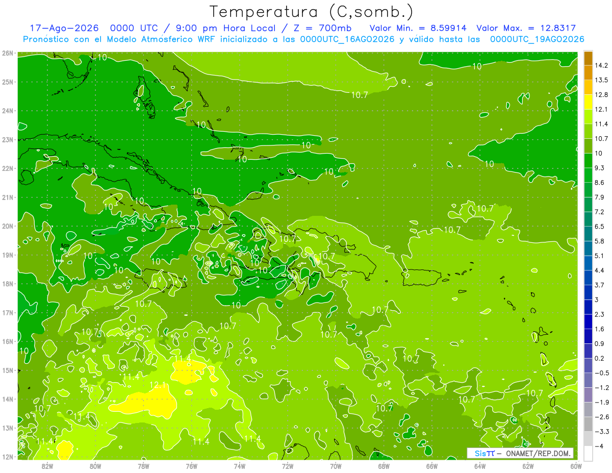Click the '0000UTC_19AGO2026' valid-until time
612x473 pixels.
tap(537, 39)
